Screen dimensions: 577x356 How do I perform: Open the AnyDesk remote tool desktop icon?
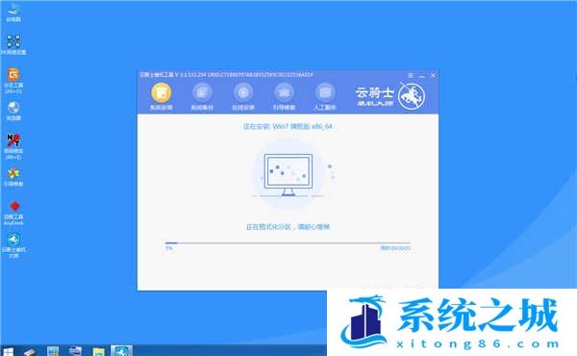click(13, 213)
